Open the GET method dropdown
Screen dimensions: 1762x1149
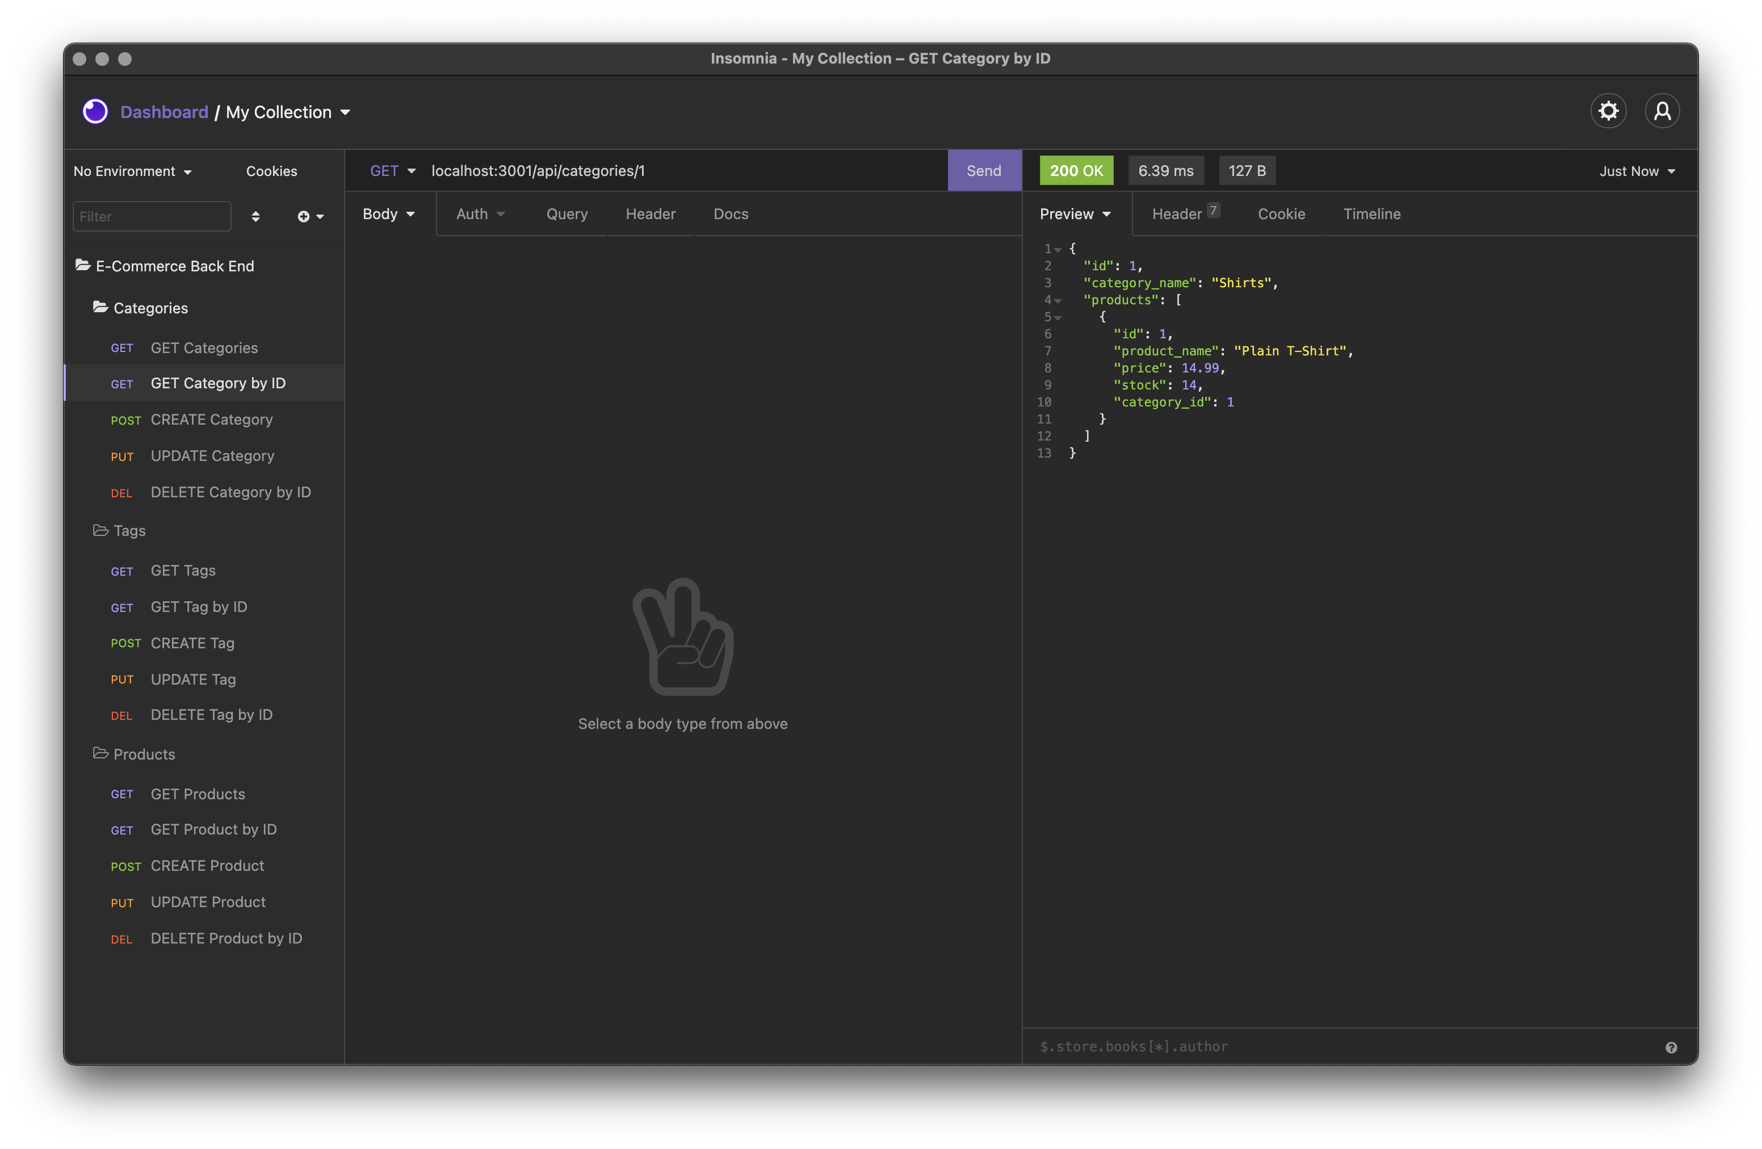392,171
